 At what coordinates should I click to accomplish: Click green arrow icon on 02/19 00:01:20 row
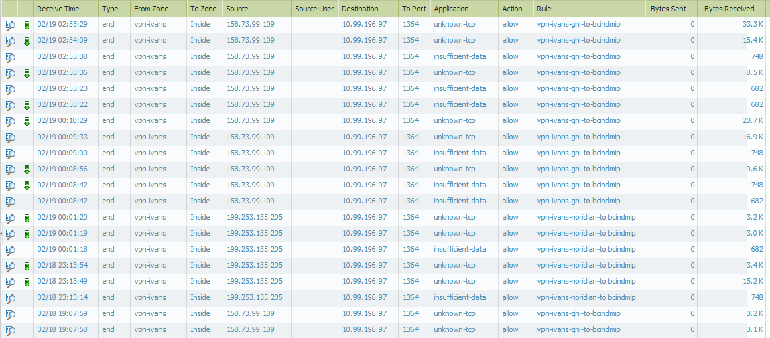27,218
